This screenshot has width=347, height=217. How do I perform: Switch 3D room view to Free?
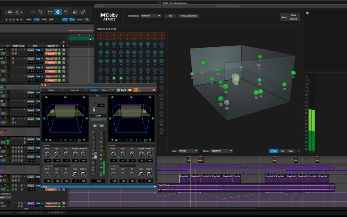[x=273, y=151]
